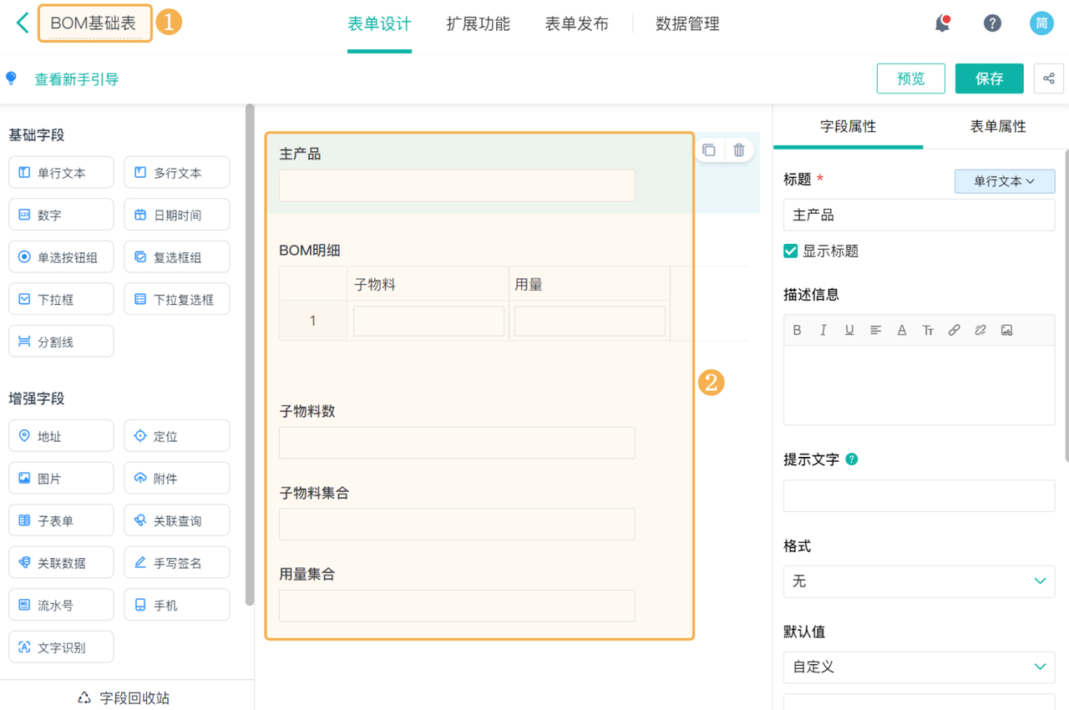This screenshot has height=710, width=1069.
Task: Click the 保存 button
Action: 990,79
